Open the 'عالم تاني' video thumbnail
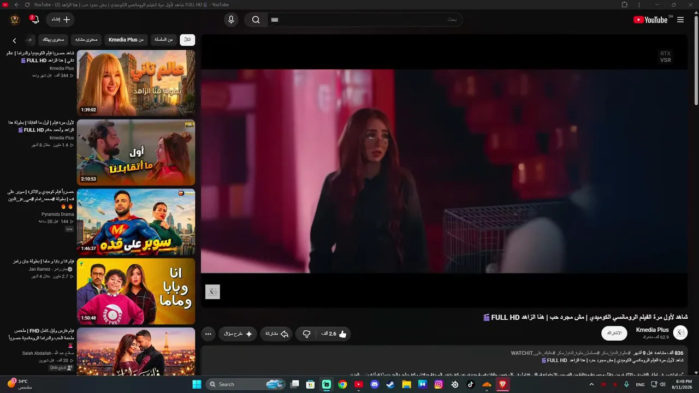699x393 pixels. pos(136,83)
